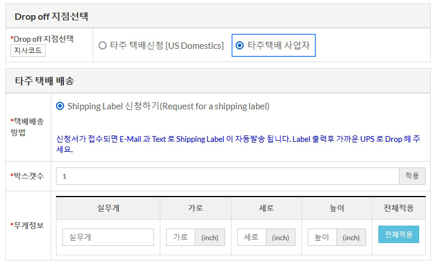439x264 pixels.
Task: Focus the 박스갯수 number input field
Action: [x=227, y=176]
